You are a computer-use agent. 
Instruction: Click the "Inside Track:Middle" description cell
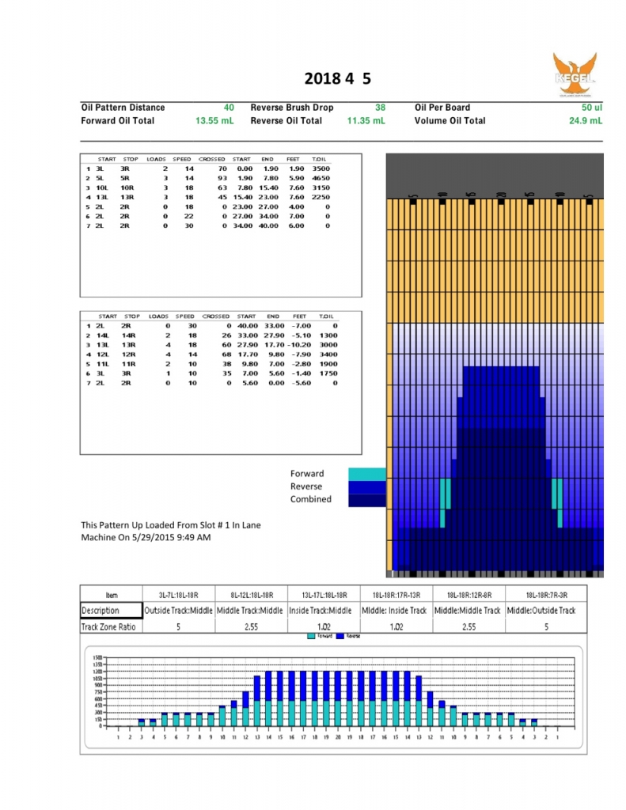(324, 610)
